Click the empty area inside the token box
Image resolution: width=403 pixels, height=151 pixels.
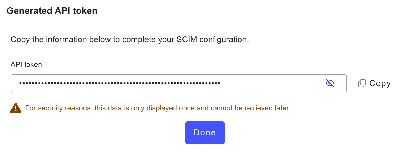pyautogui.click(x=271, y=83)
